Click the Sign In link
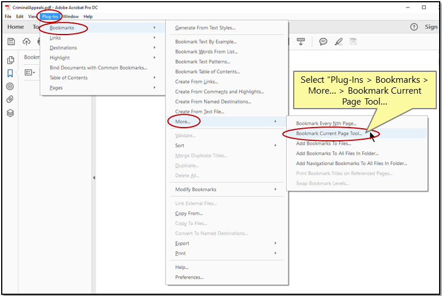This screenshot has width=442, height=296. click(431, 27)
